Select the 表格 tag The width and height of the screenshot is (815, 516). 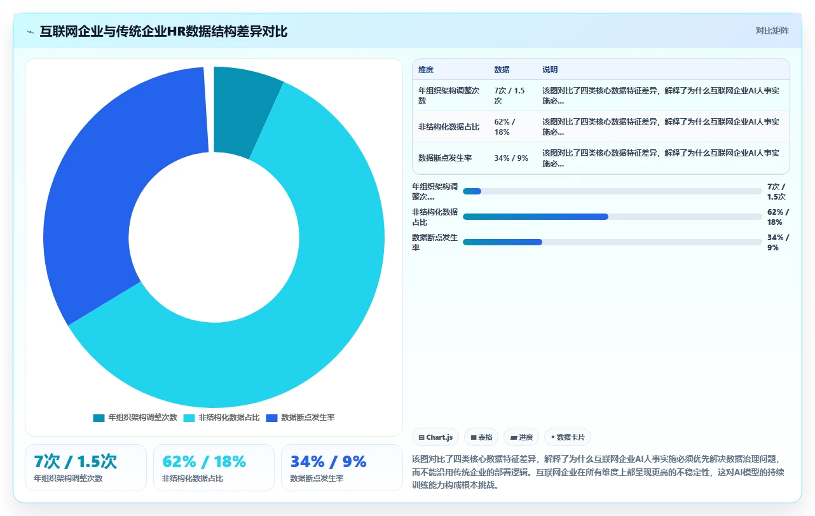coord(481,437)
